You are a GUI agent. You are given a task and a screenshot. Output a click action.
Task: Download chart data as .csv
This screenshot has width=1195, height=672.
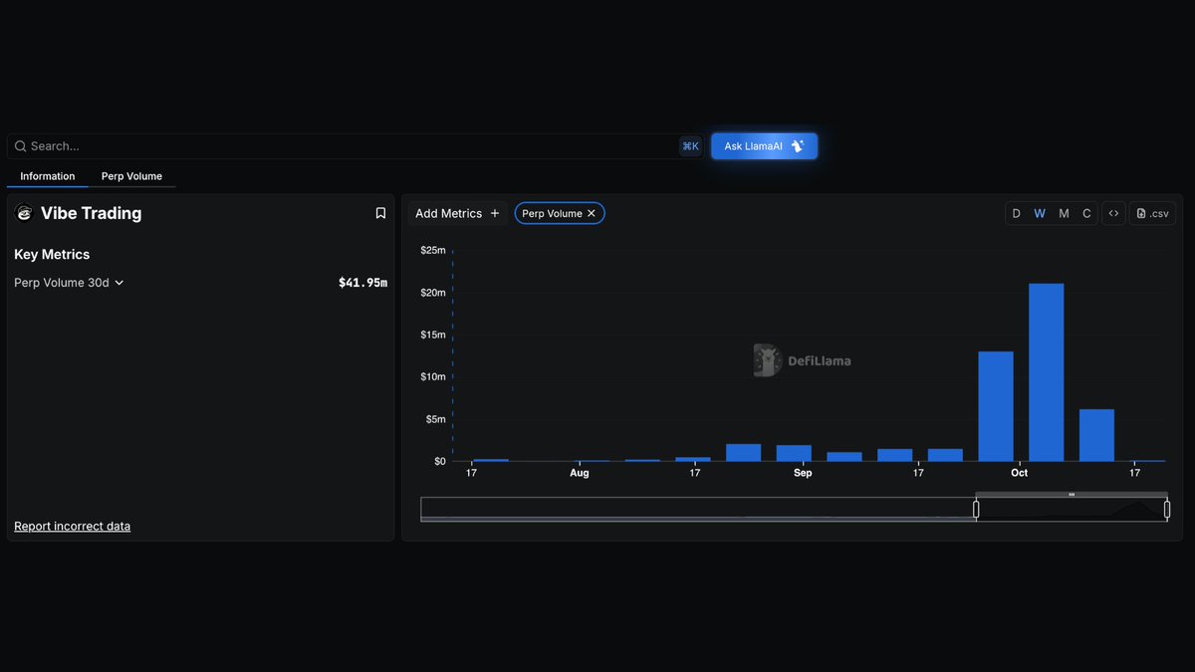[1151, 212]
